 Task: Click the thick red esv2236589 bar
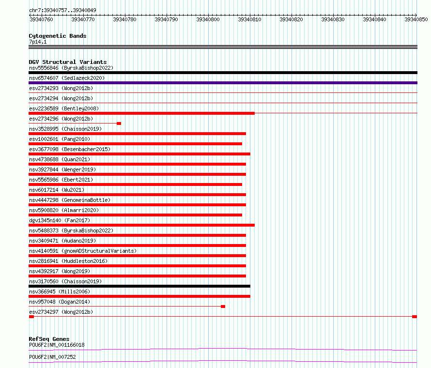click(141, 113)
